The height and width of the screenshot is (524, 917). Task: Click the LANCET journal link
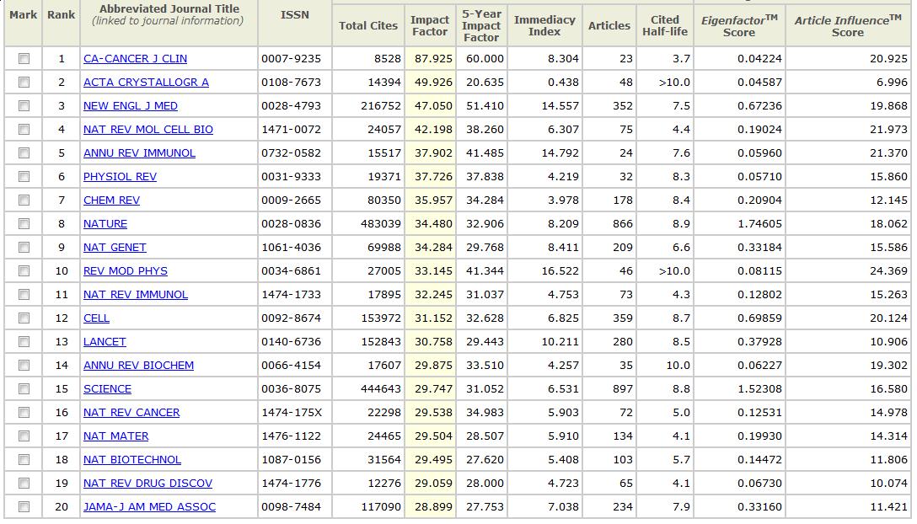[105, 341]
